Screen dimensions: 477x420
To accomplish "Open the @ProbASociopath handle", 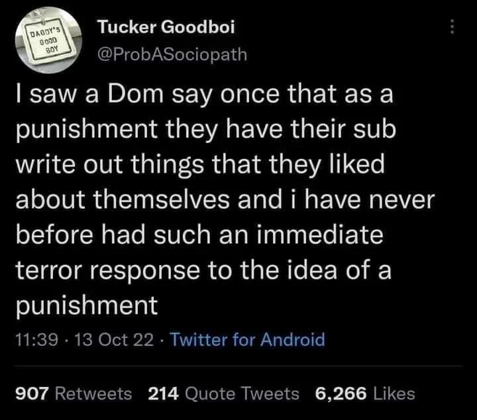I will 172,54.
